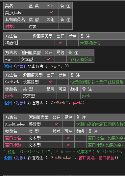Screen dimensions: 125x176
Task: Toggle 可空 checkmark for parameter 窗口类名
Action: 68,138
